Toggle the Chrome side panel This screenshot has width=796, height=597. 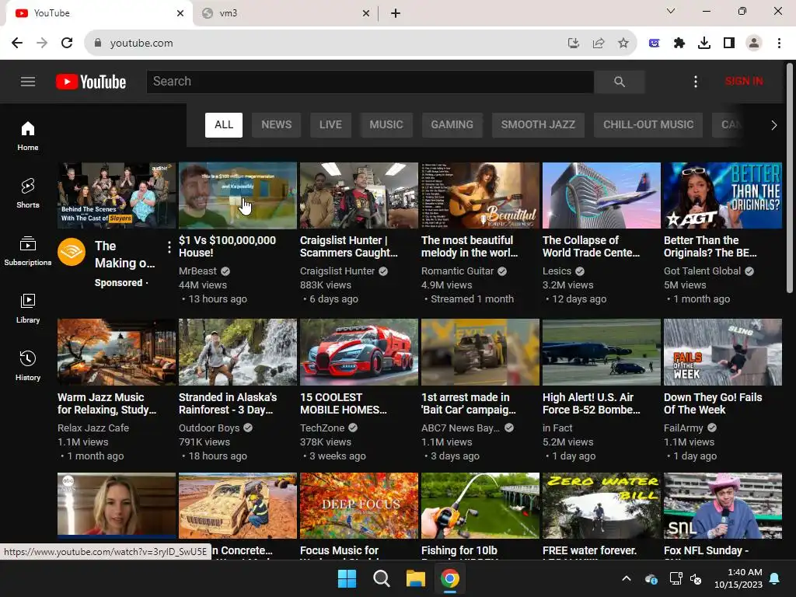(729, 44)
